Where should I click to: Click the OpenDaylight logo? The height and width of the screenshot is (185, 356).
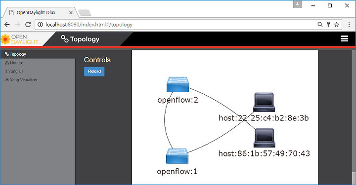[x=19, y=39]
